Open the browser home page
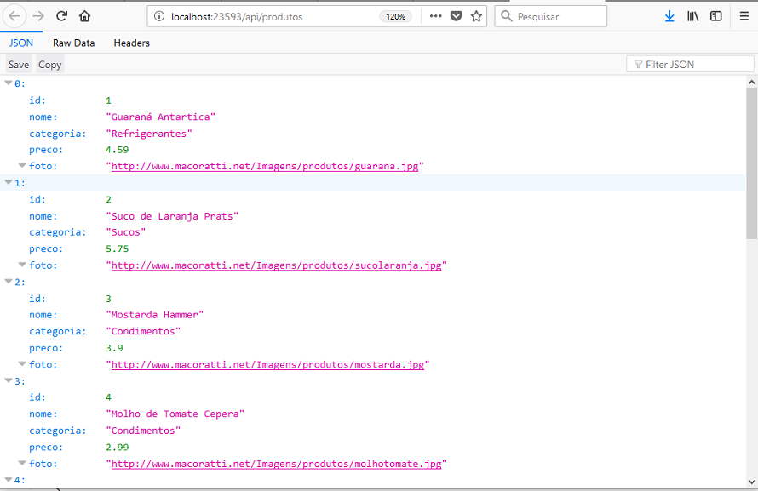Screen dimensions: 758x491 tap(84, 16)
